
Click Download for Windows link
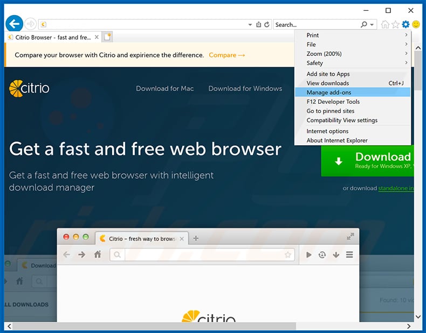click(x=245, y=89)
